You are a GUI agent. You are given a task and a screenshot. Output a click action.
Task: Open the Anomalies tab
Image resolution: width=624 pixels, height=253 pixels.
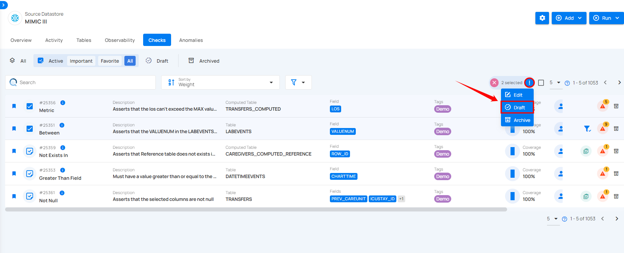tap(191, 40)
